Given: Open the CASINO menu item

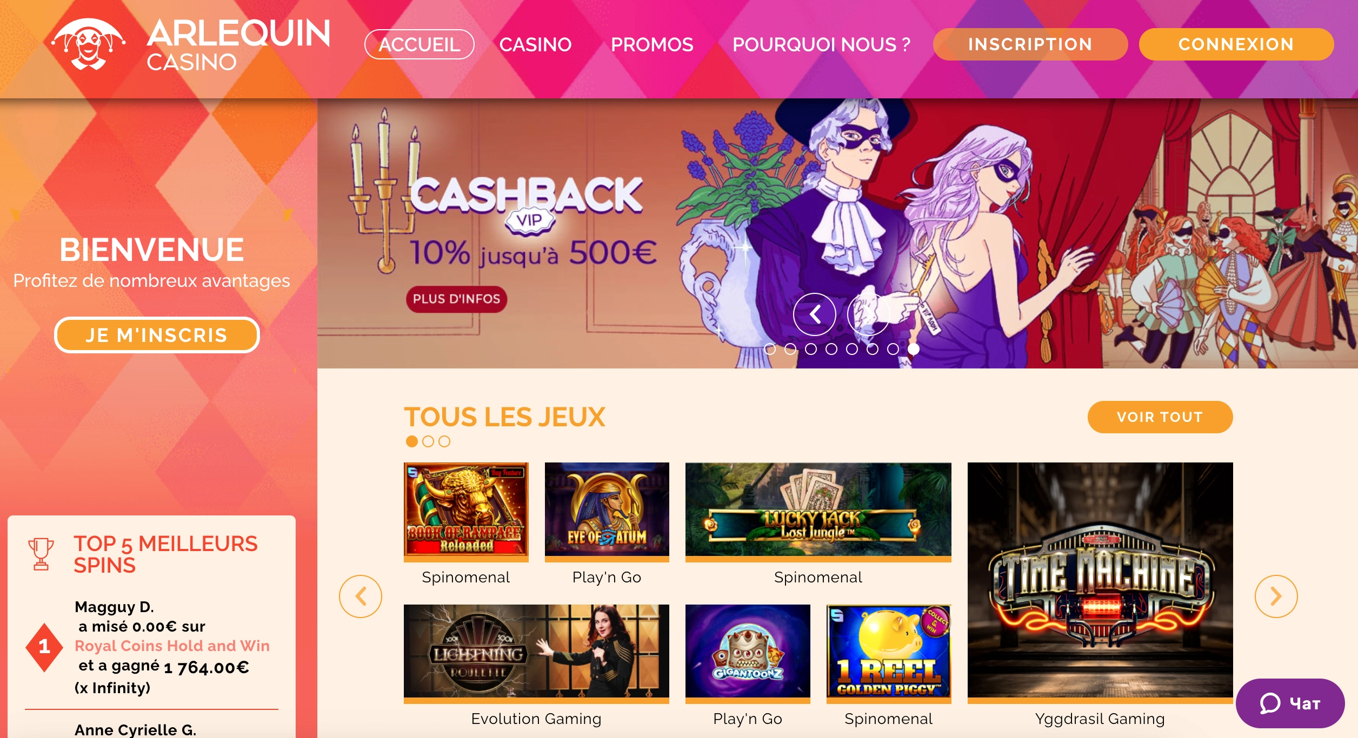Looking at the screenshot, I should click(535, 44).
